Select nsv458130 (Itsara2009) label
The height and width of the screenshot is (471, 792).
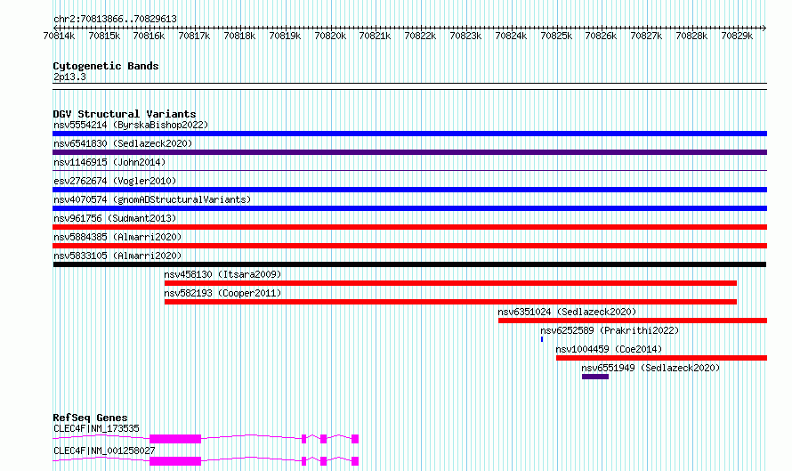click(222, 274)
